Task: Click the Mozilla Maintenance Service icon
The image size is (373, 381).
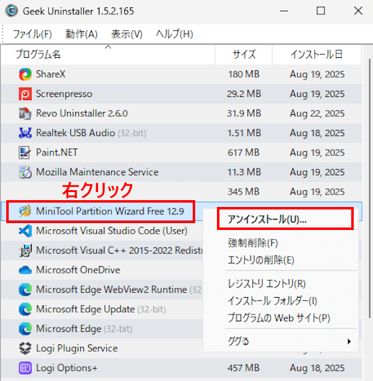Action: (25, 172)
